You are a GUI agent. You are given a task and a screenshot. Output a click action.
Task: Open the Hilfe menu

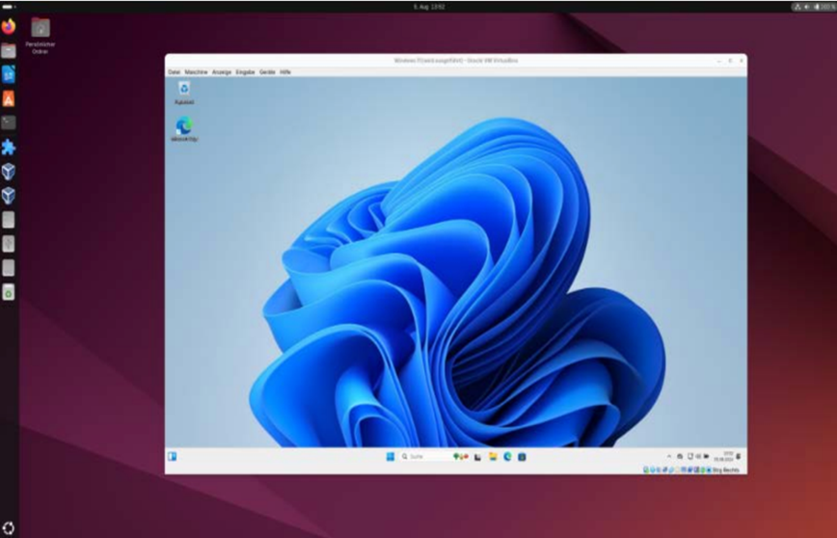pyautogui.click(x=285, y=72)
